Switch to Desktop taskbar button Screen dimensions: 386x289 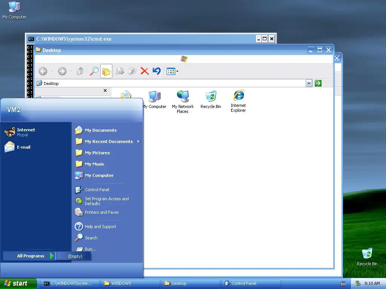point(190,283)
